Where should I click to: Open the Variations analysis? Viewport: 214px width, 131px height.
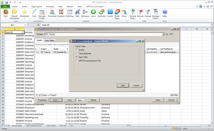pyautogui.click(x=102, y=13)
